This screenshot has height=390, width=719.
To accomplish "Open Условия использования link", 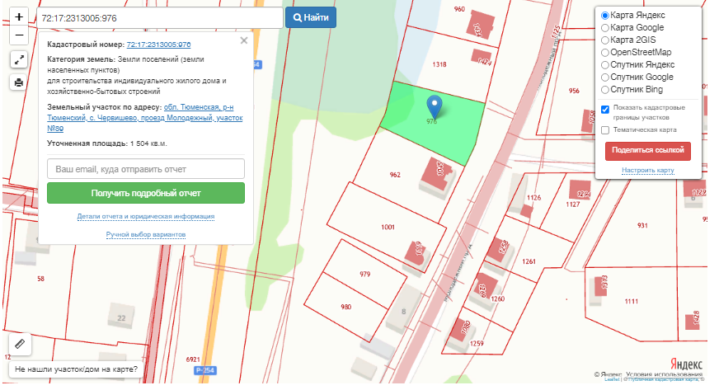I will click(x=664, y=374).
